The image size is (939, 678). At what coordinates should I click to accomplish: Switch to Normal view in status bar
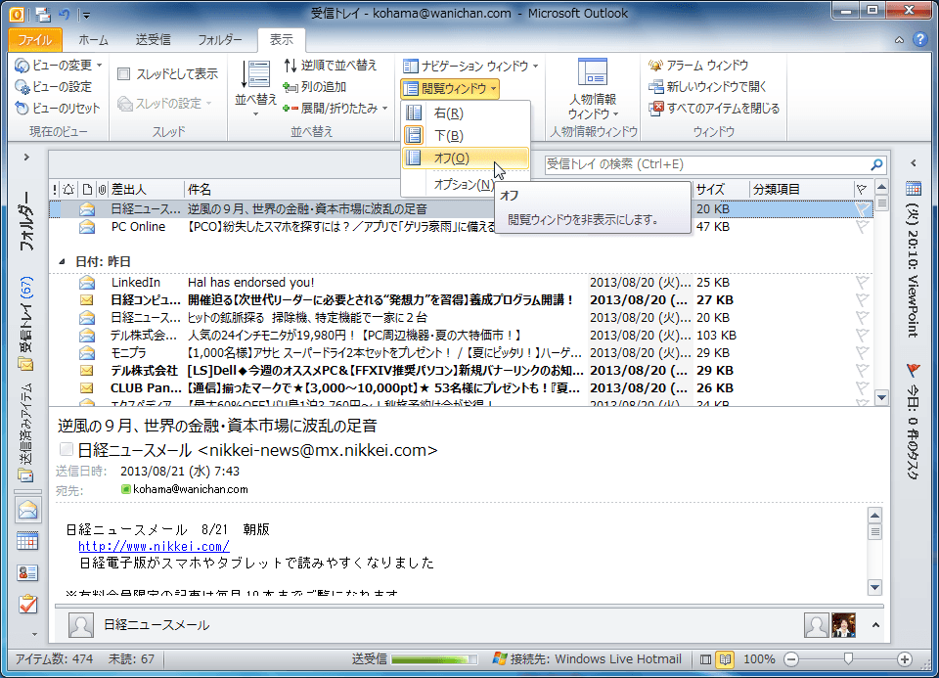706,659
